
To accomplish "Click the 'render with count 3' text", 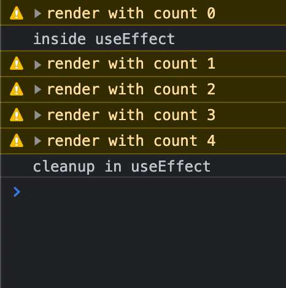I will point(131,115).
